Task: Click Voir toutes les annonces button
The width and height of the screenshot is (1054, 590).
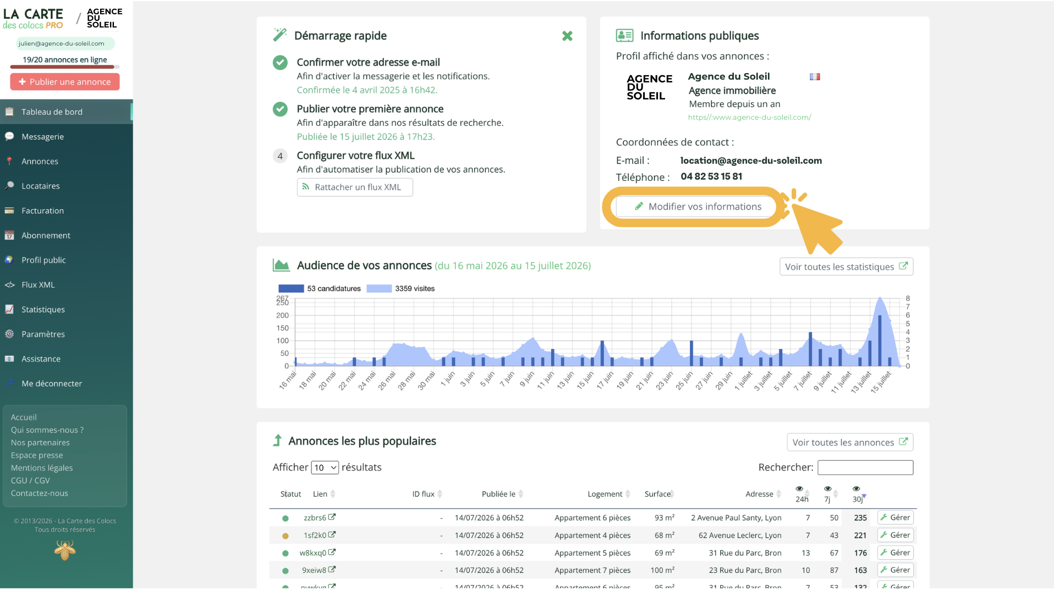Action: tap(850, 442)
